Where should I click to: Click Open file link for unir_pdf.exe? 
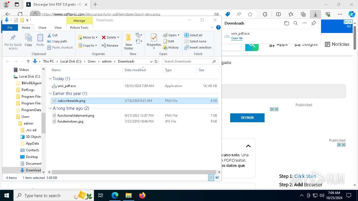[x=237, y=38]
